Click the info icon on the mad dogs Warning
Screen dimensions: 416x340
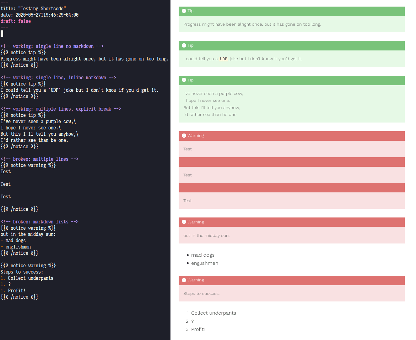184,222
